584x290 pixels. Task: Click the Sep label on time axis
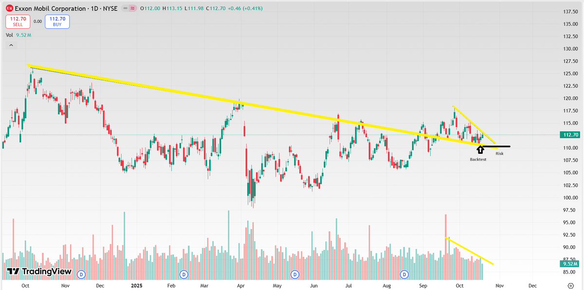(423, 285)
